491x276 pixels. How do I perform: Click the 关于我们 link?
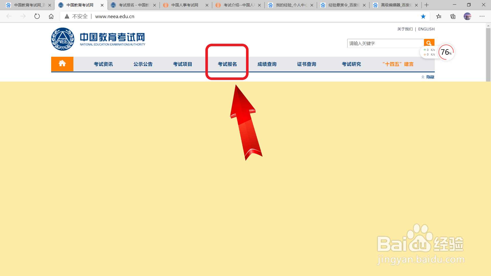point(405,29)
